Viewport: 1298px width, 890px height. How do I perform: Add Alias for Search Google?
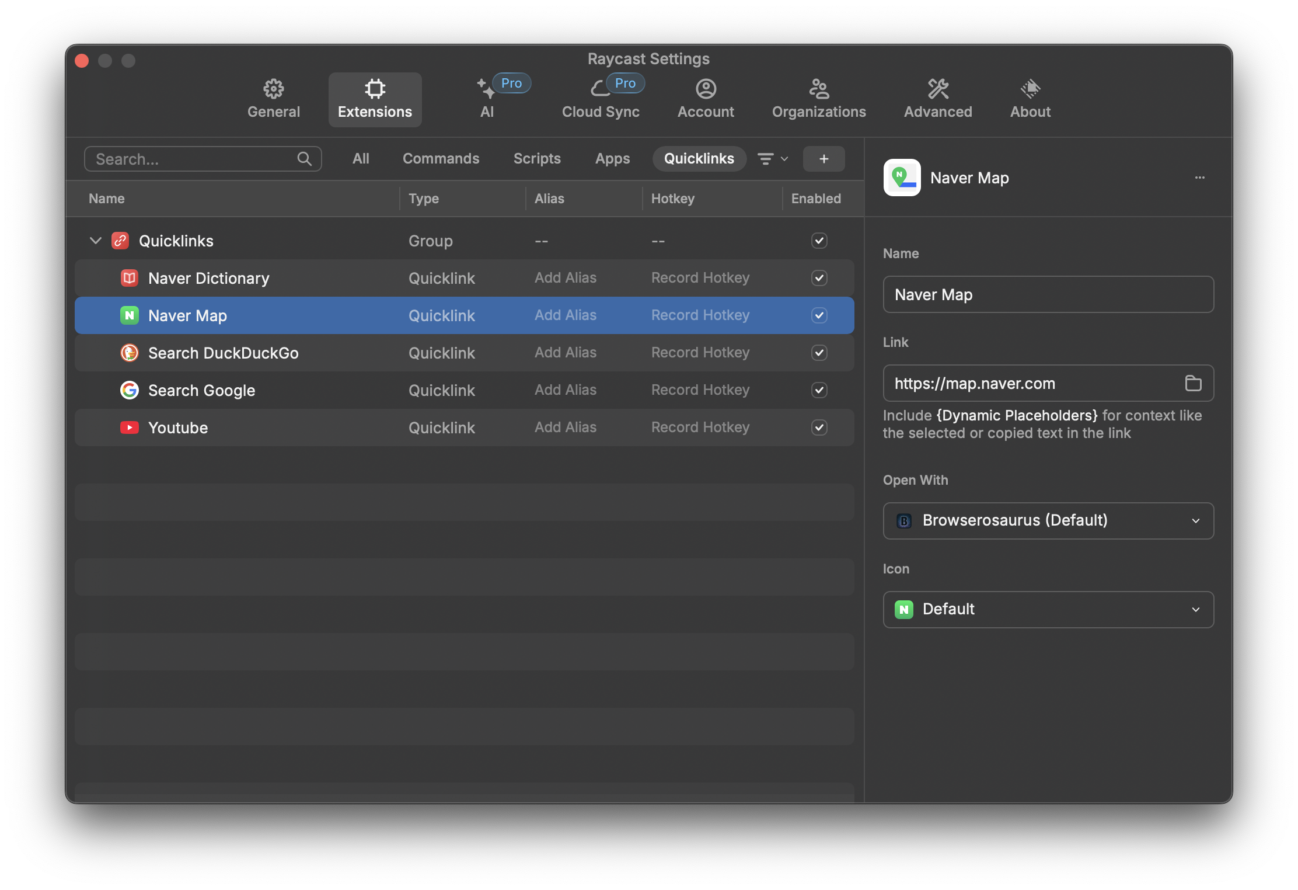tap(566, 390)
